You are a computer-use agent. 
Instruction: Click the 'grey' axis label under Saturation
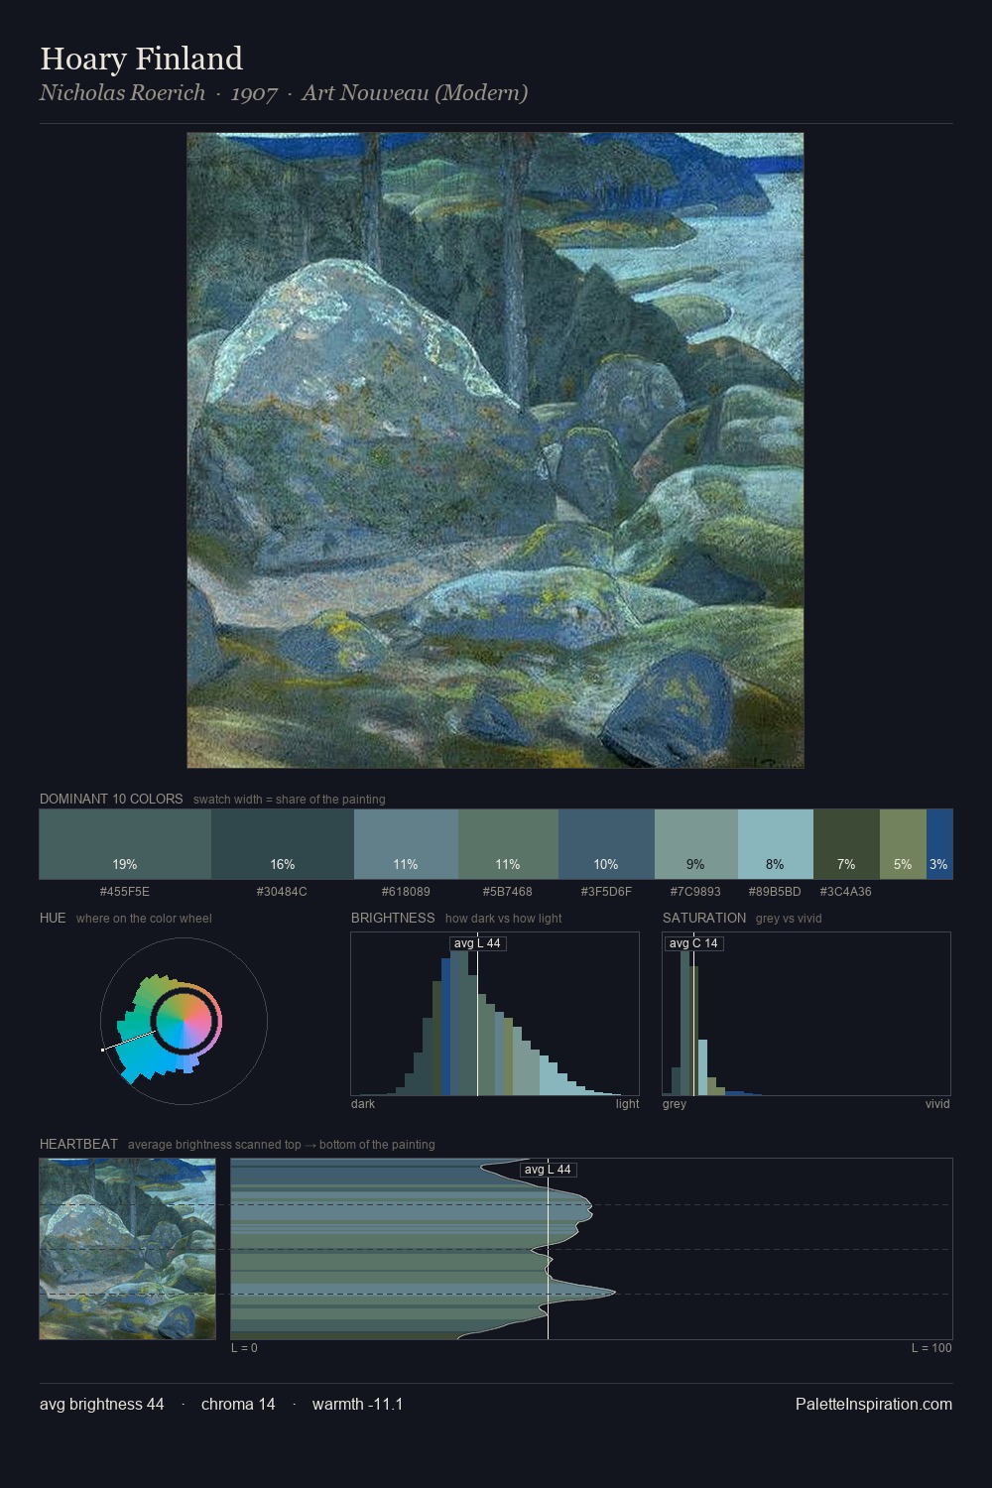tap(675, 1104)
